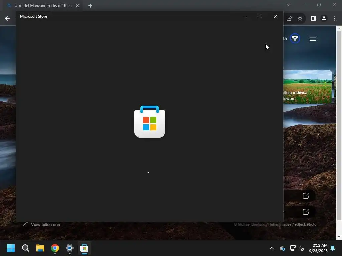Click the upper external-link icon on Bing page
The height and width of the screenshot is (256, 342).
click(x=306, y=195)
